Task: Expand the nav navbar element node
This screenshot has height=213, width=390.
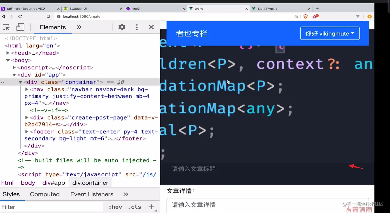Action: tap(27, 89)
